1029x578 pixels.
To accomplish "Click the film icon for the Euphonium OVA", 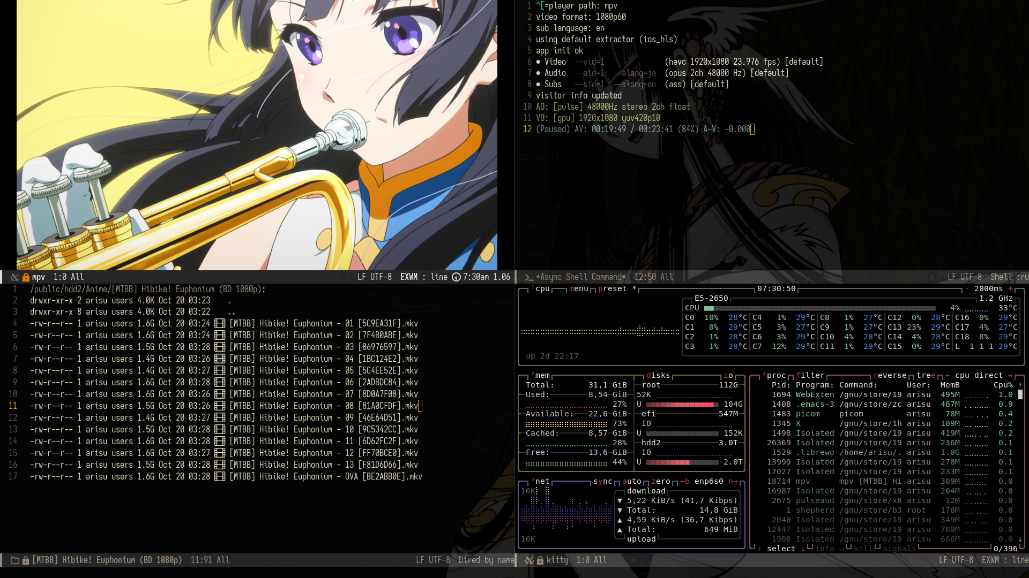I will 220,477.
